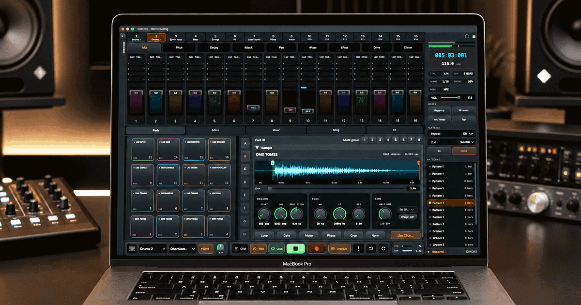Screen dimensions: 581x305
Task: Toggle Warp: Off button
Action: click(x=407, y=217)
